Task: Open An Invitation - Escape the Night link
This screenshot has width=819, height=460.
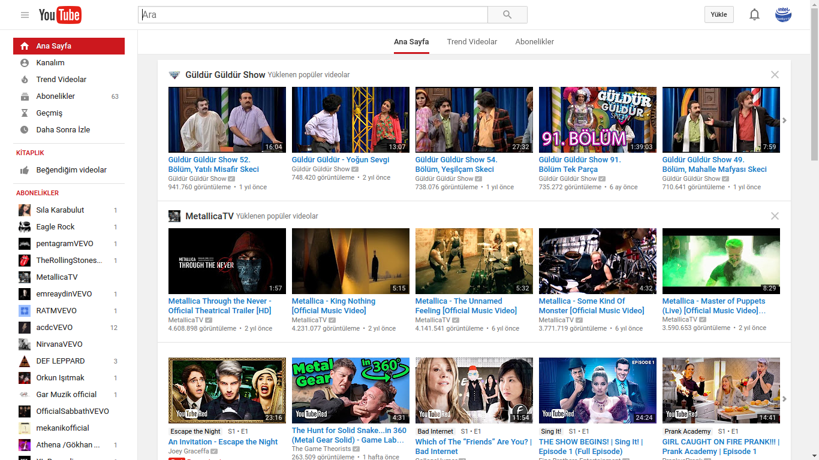Action: point(223,442)
